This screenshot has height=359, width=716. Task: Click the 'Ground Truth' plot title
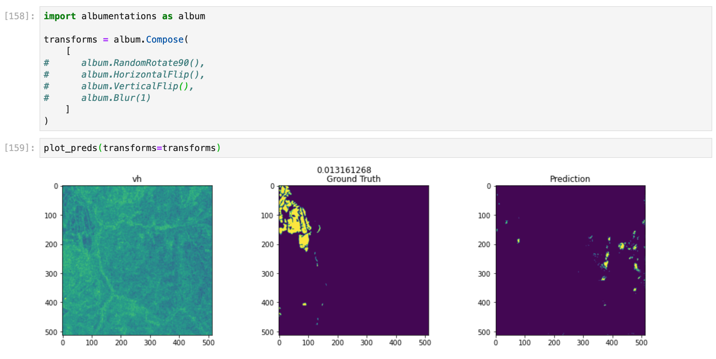pos(354,179)
